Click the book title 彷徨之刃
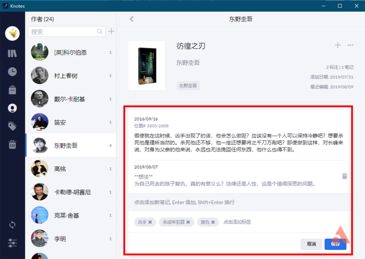 coord(191,46)
